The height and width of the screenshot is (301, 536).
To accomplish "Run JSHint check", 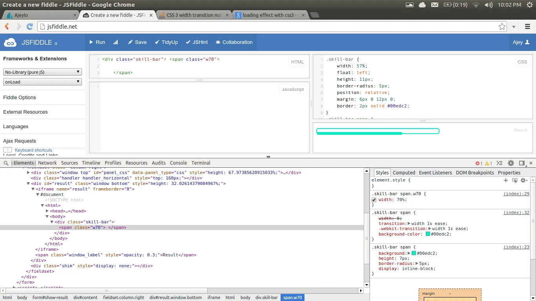I will (x=197, y=42).
